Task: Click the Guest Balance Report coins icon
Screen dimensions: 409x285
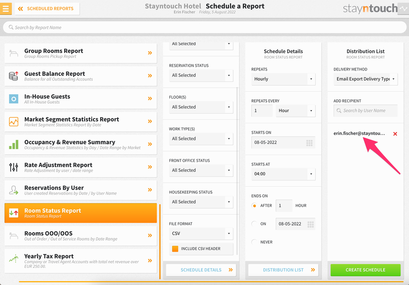Action: click(14, 76)
